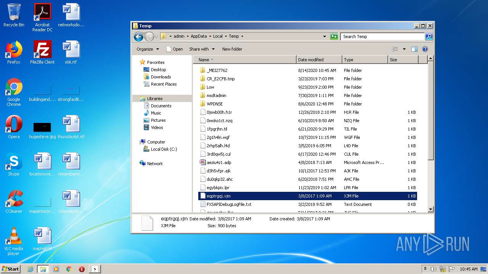Select the Skype desktop shortcut
Image resolution: width=488 pixels, height=274 pixels.
point(14,164)
